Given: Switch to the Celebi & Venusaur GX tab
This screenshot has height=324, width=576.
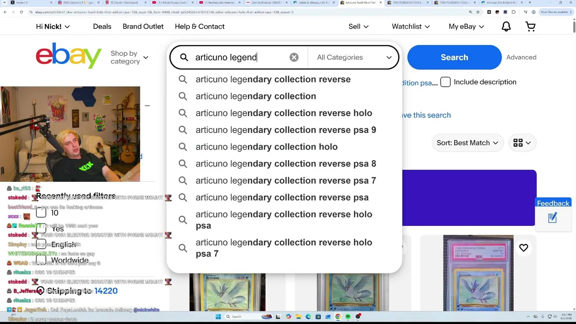Looking at the screenshot, I should [x=314, y=3].
